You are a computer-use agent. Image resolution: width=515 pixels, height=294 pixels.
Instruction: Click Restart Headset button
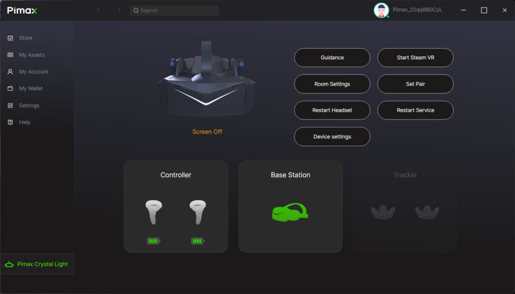pyautogui.click(x=332, y=110)
